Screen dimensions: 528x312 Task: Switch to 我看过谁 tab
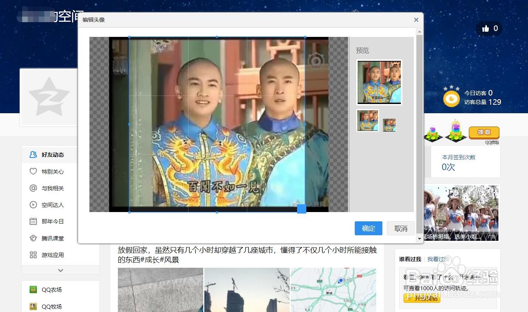pyautogui.click(x=438, y=259)
